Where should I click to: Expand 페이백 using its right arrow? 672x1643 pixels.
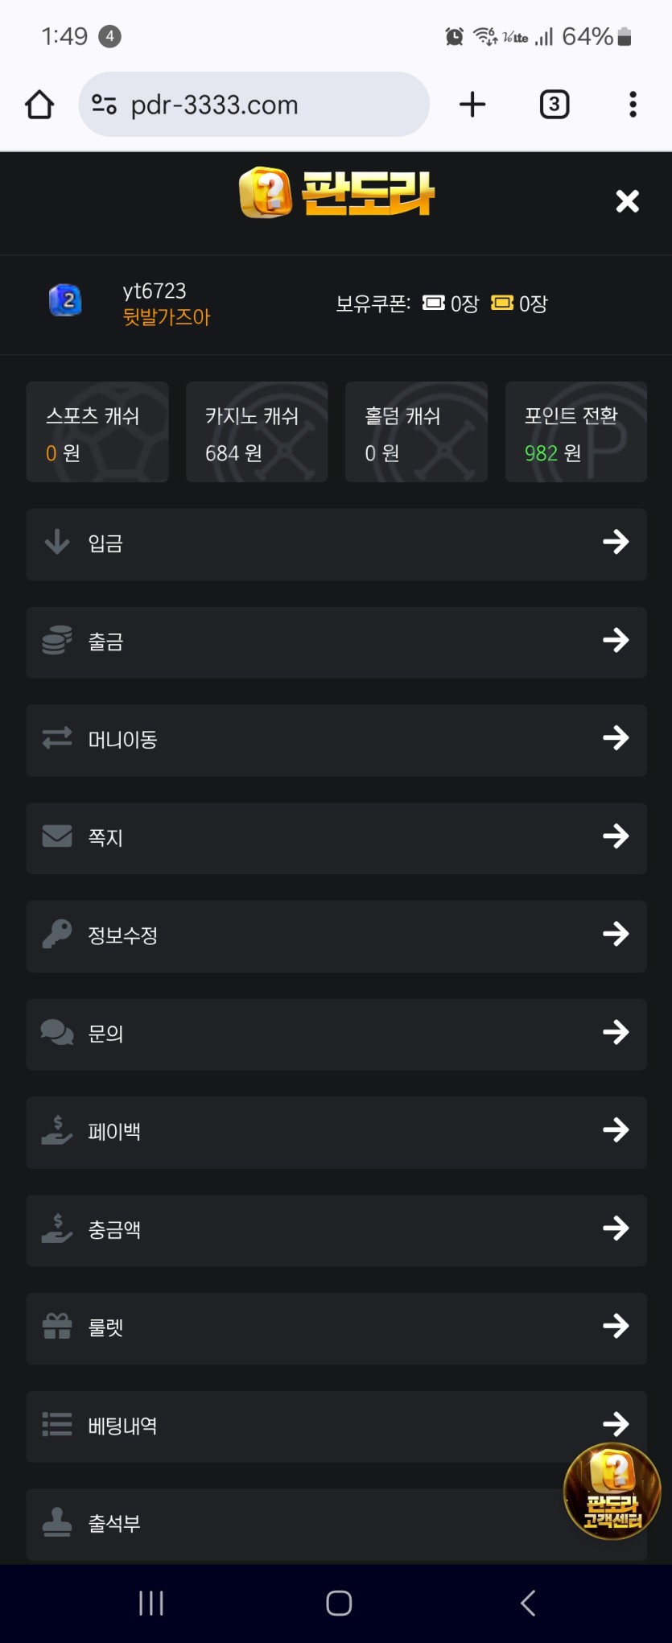pos(616,1131)
